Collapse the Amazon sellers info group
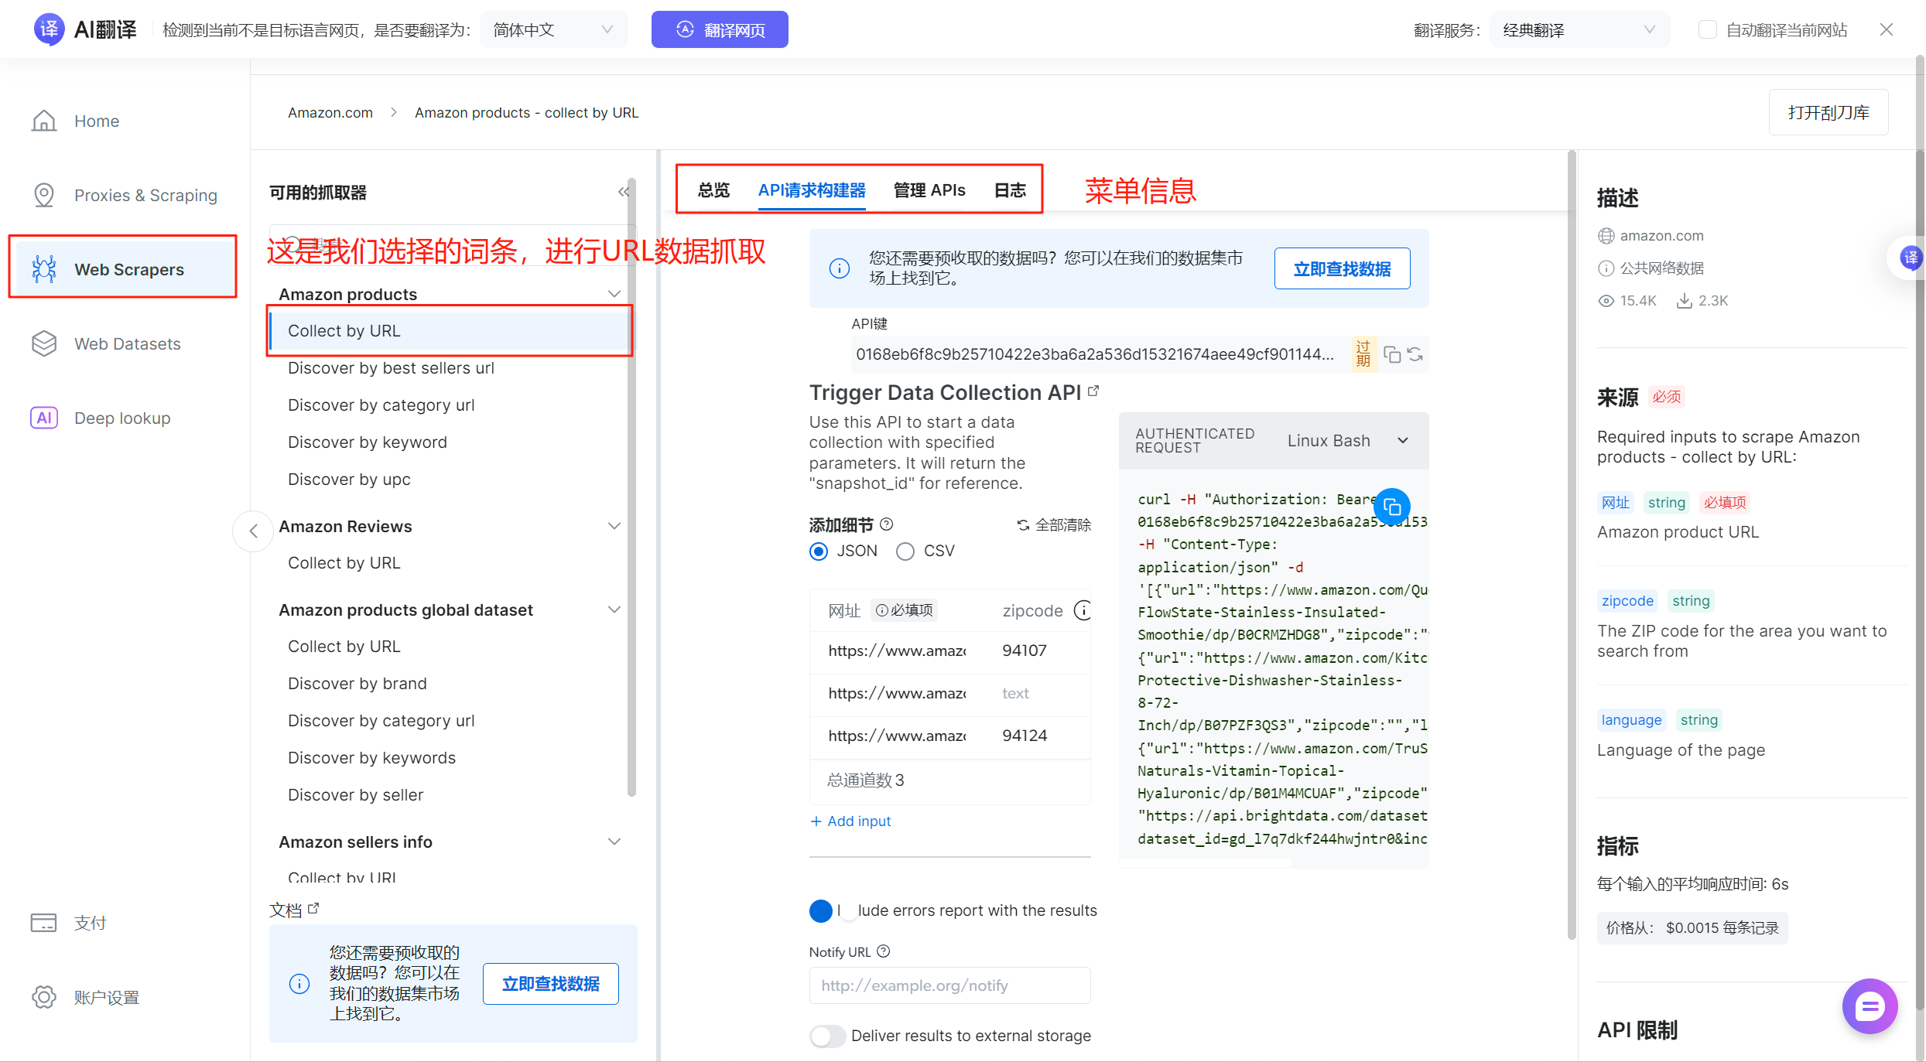 pyautogui.click(x=614, y=842)
